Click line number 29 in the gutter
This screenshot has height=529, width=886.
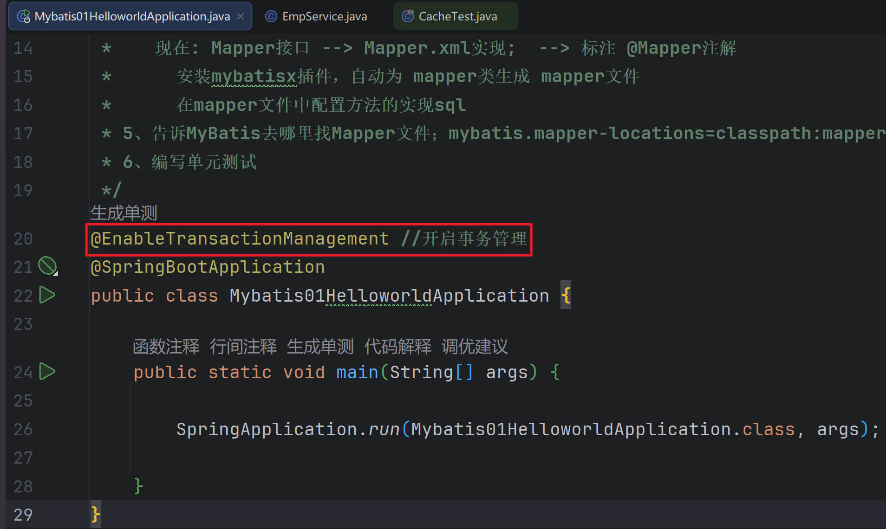(x=23, y=515)
